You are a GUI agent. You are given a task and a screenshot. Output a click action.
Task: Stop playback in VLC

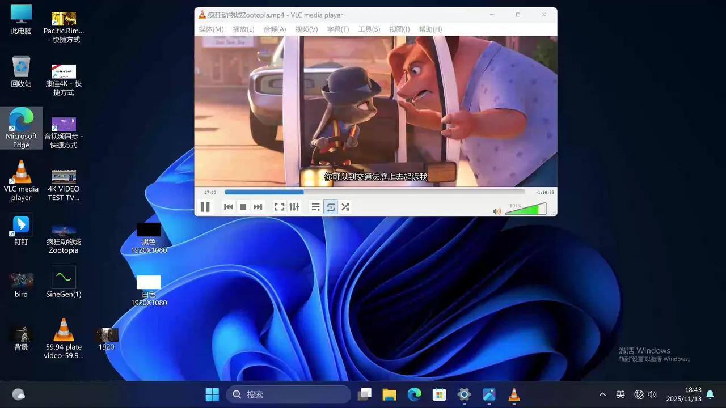243,207
